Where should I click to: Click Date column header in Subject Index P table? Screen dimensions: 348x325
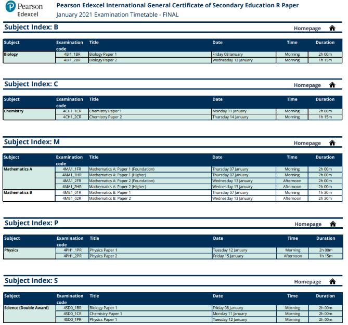tap(218, 238)
